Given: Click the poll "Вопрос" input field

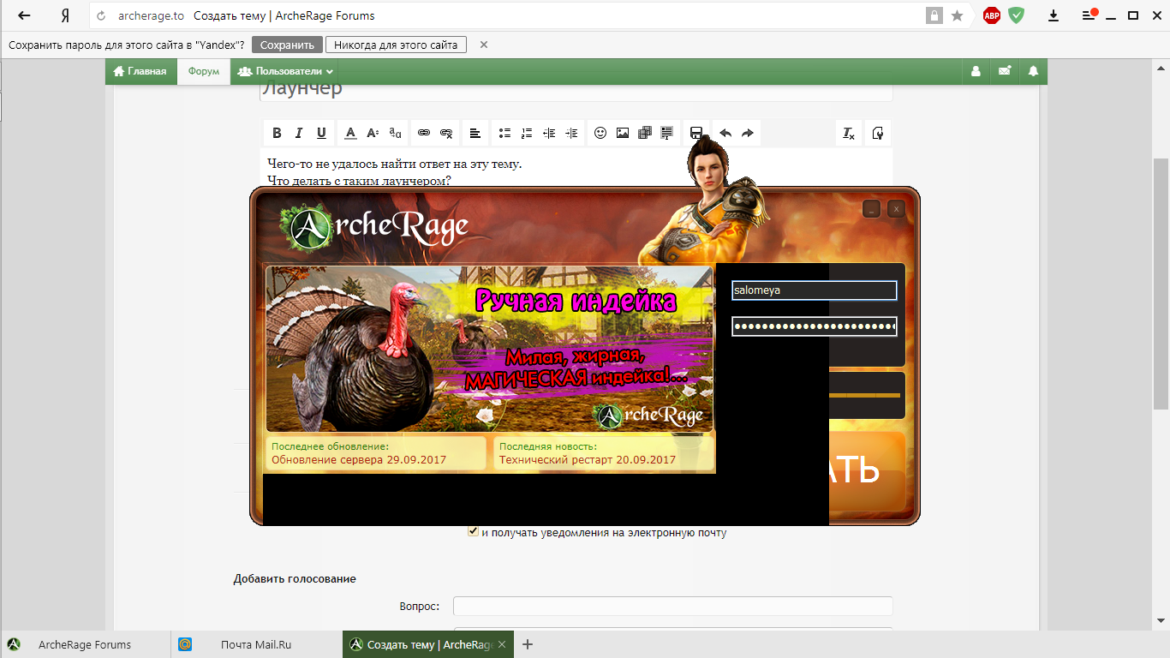Looking at the screenshot, I should (672, 606).
